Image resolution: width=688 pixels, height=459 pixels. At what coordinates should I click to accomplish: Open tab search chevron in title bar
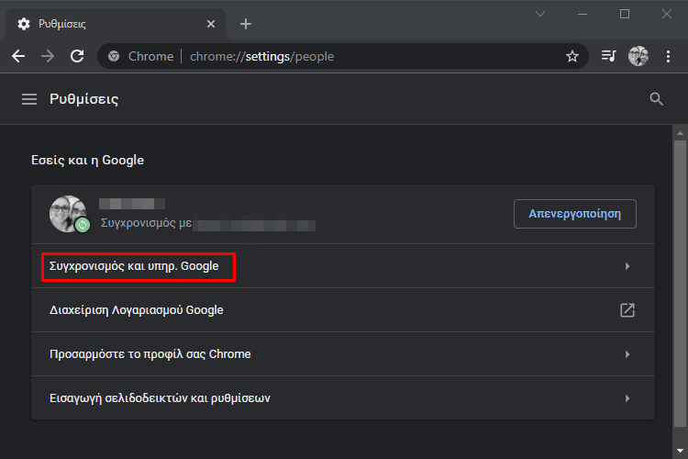click(x=540, y=14)
